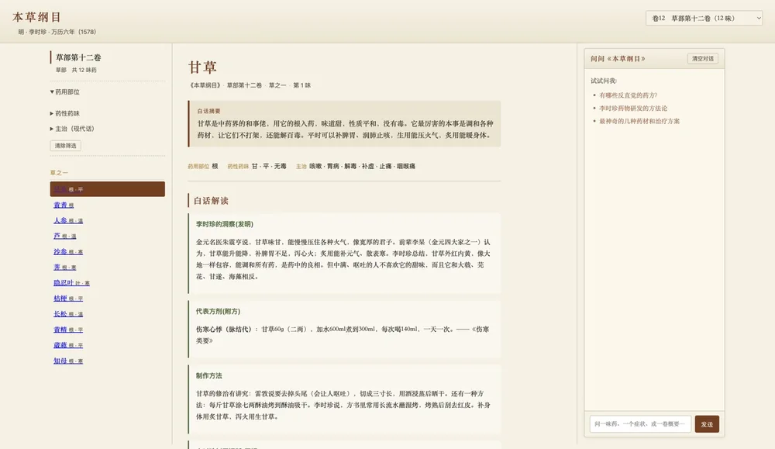Click the 试试问我 prompt label
Image resolution: width=775 pixels, height=449 pixels.
point(604,81)
